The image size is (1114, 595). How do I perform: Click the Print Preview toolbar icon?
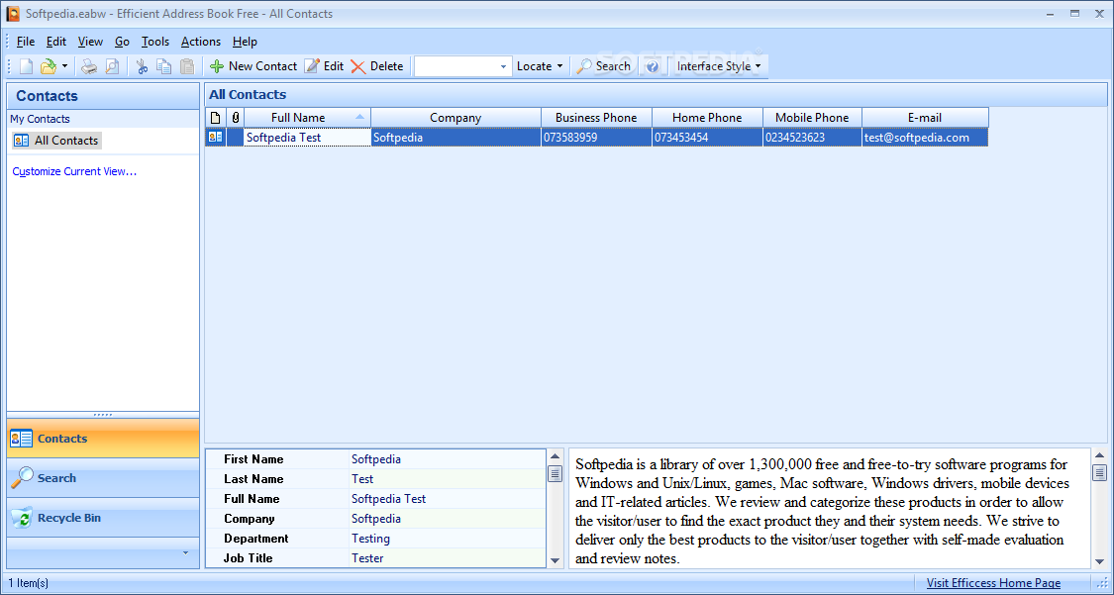112,66
